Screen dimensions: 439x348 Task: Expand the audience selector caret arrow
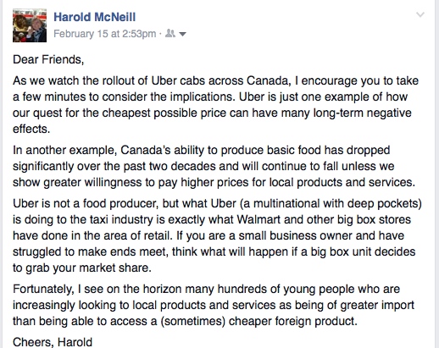(x=183, y=34)
